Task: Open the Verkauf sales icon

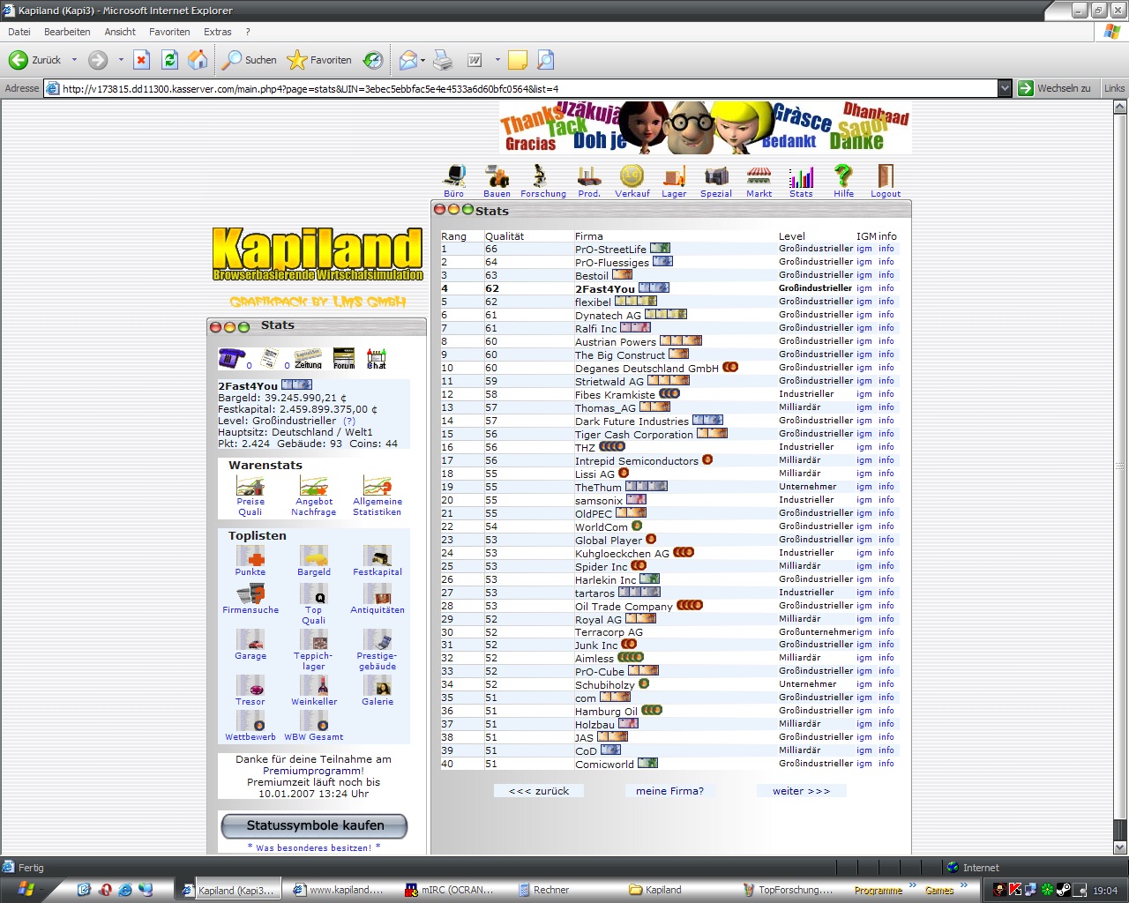Action: (632, 177)
